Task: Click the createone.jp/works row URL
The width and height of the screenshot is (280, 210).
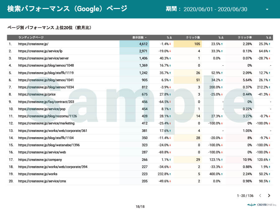Action: tap(38, 174)
